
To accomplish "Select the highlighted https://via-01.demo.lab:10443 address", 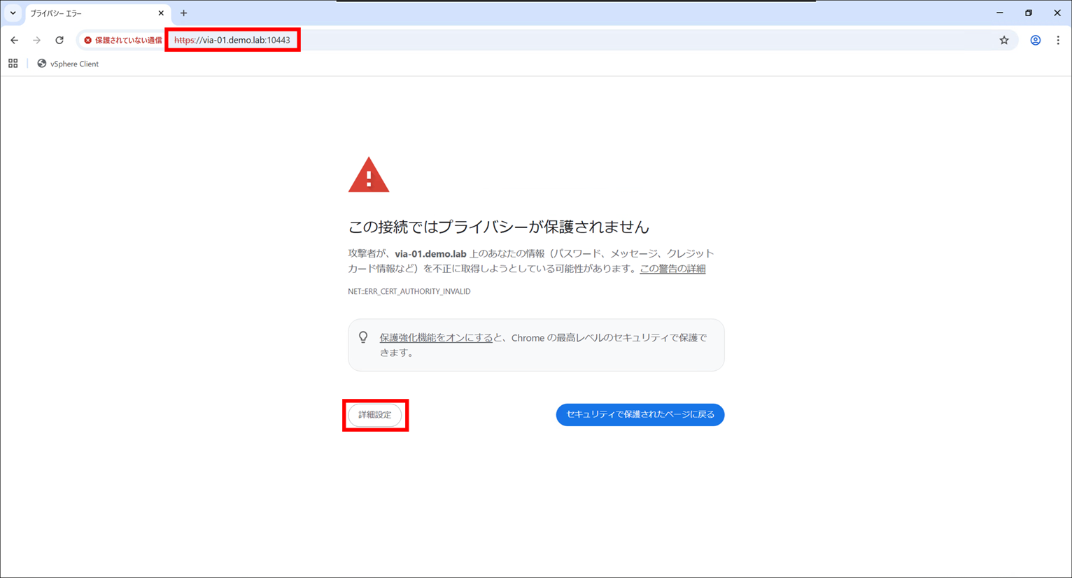I will pos(232,40).
